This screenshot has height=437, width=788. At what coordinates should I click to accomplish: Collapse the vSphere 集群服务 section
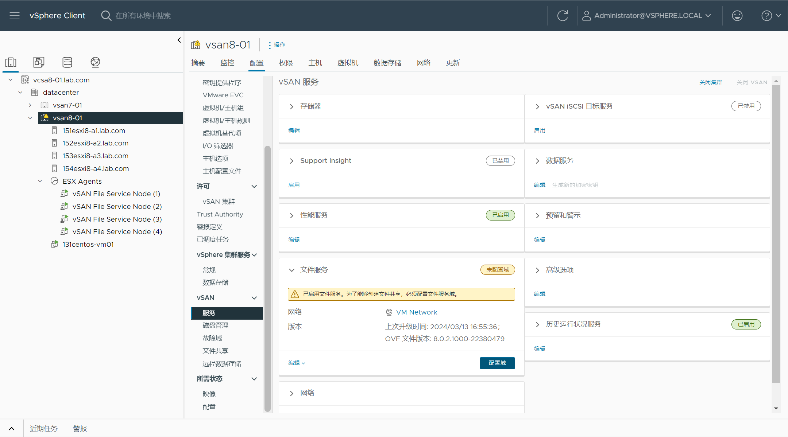(254, 255)
